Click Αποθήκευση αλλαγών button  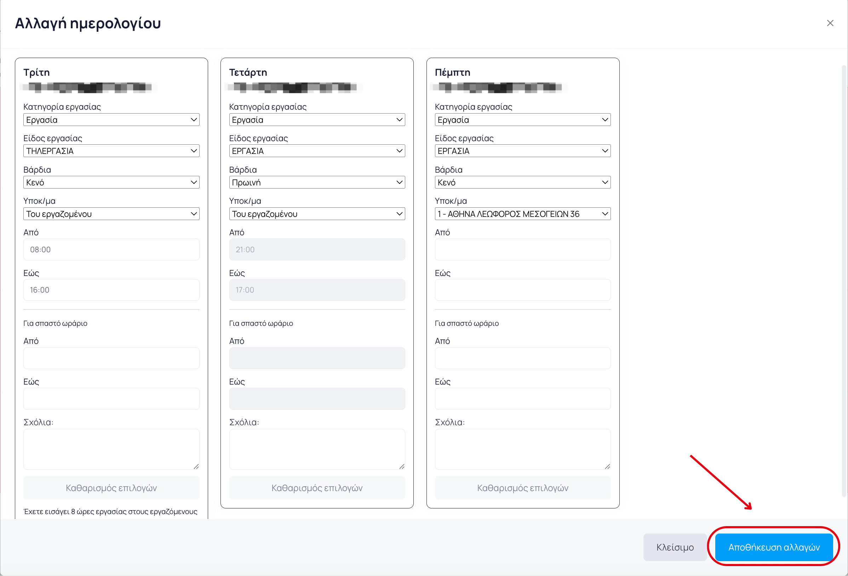pos(774,547)
